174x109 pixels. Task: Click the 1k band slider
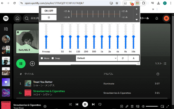point(102,37)
